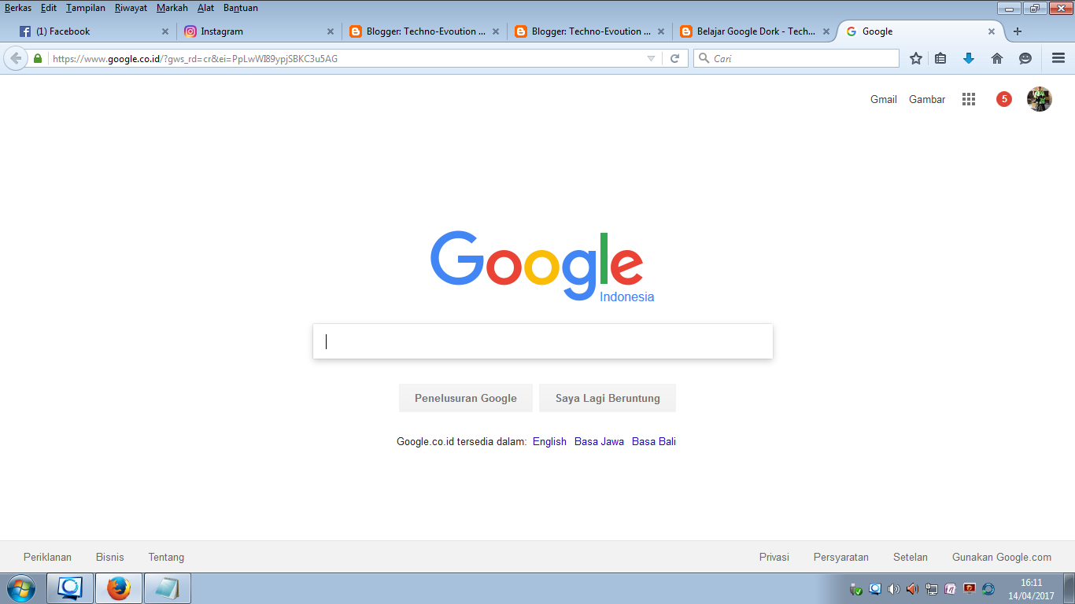Open the Downloads arrow icon
The height and width of the screenshot is (604, 1075).
pyautogui.click(x=969, y=57)
